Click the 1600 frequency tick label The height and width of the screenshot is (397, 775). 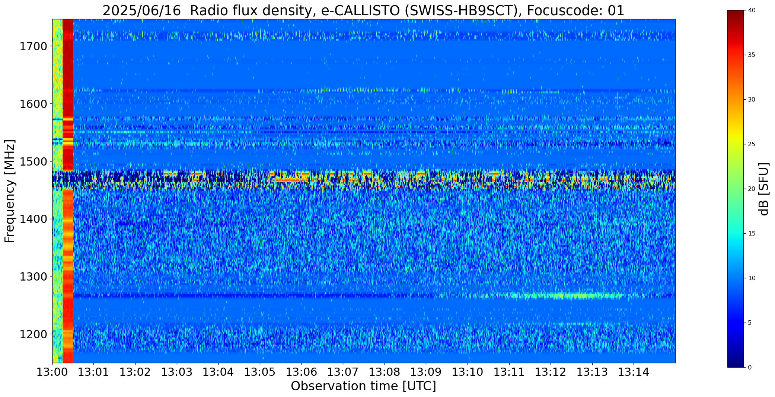click(33, 104)
